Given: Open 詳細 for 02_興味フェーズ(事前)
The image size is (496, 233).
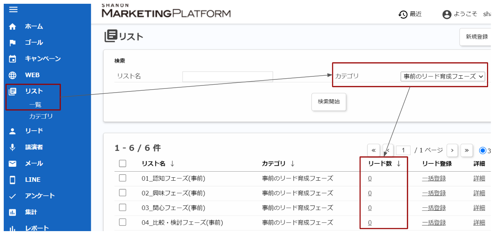Looking at the screenshot, I should (479, 193).
